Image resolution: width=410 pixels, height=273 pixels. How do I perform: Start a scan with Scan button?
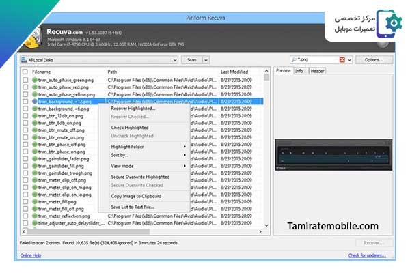(191, 60)
